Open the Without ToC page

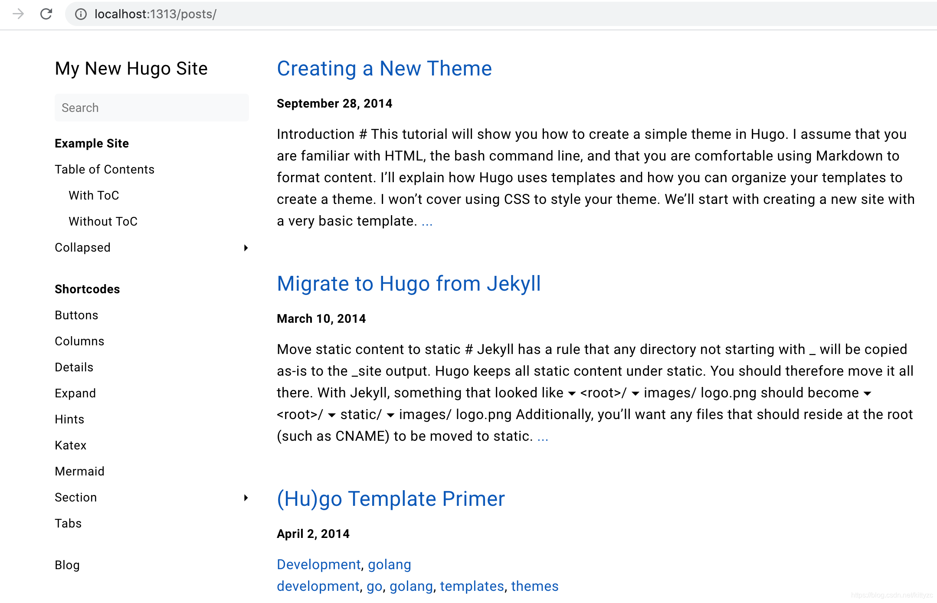103,221
